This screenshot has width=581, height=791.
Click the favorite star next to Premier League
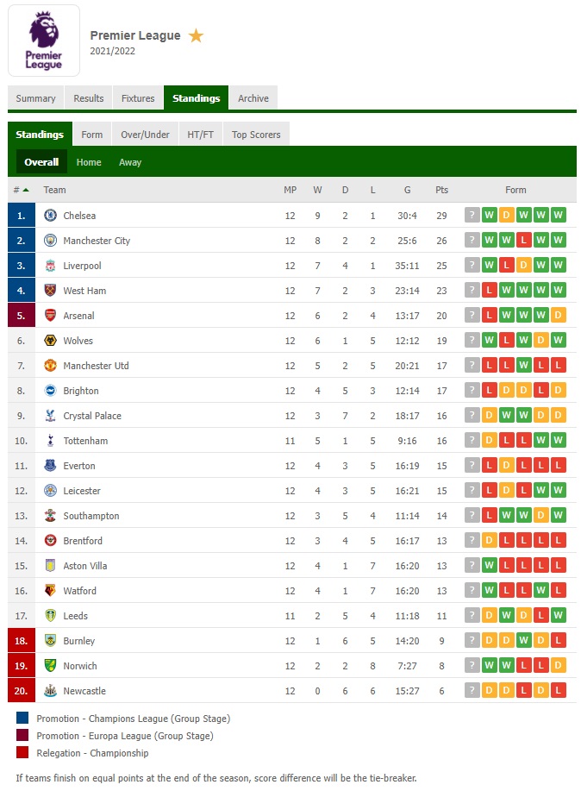point(196,35)
